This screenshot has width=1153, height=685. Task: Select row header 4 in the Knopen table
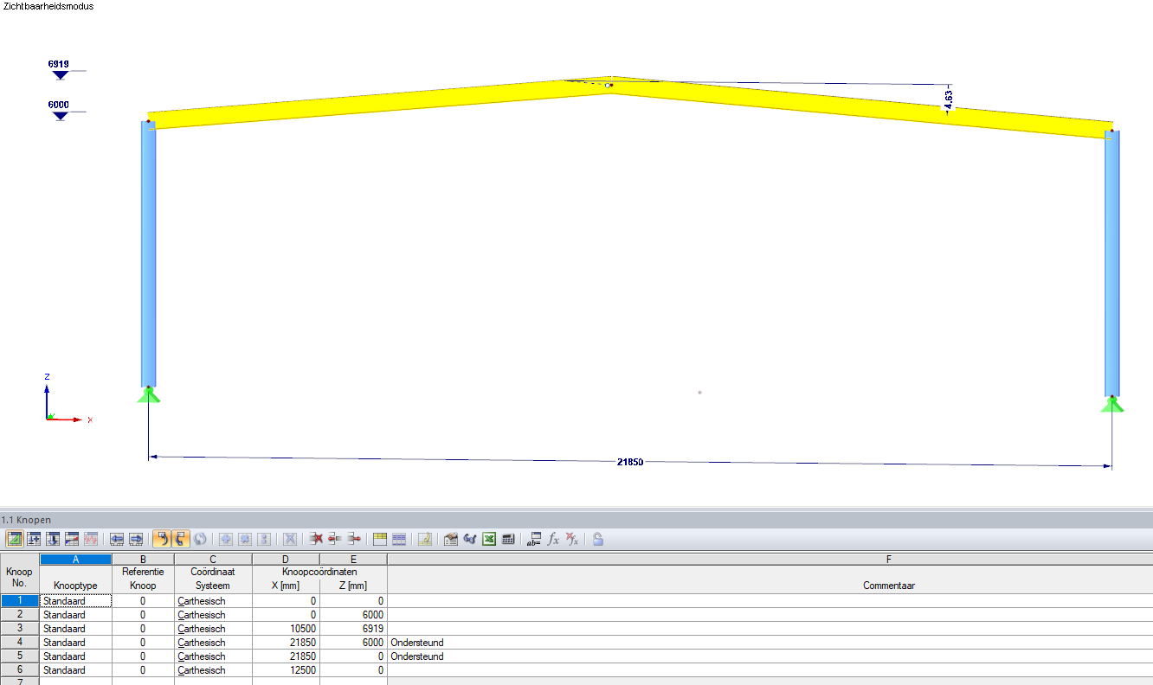(18, 642)
